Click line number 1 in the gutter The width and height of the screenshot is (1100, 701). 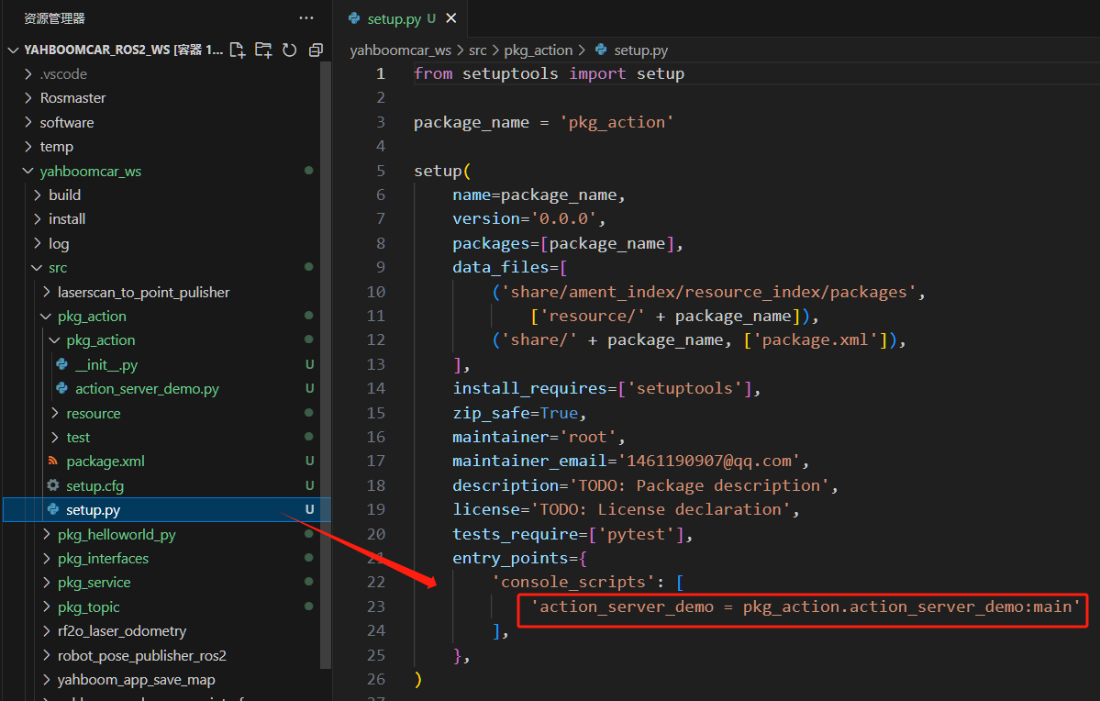(x=380, y=73)
